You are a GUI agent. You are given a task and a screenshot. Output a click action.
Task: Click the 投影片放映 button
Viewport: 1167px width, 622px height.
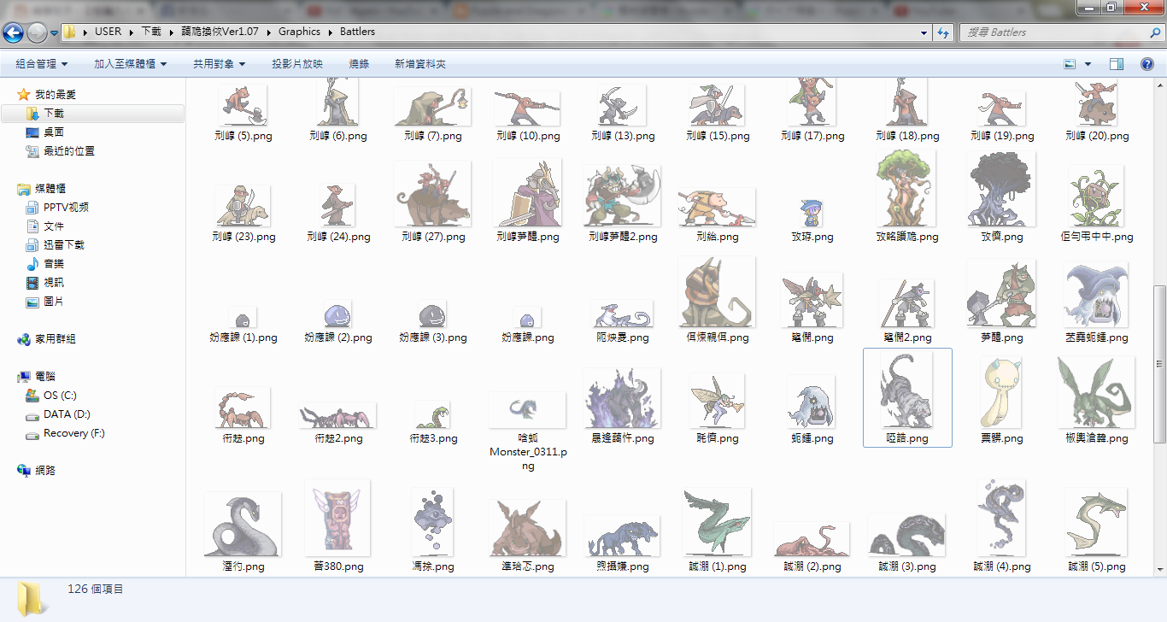297,64
